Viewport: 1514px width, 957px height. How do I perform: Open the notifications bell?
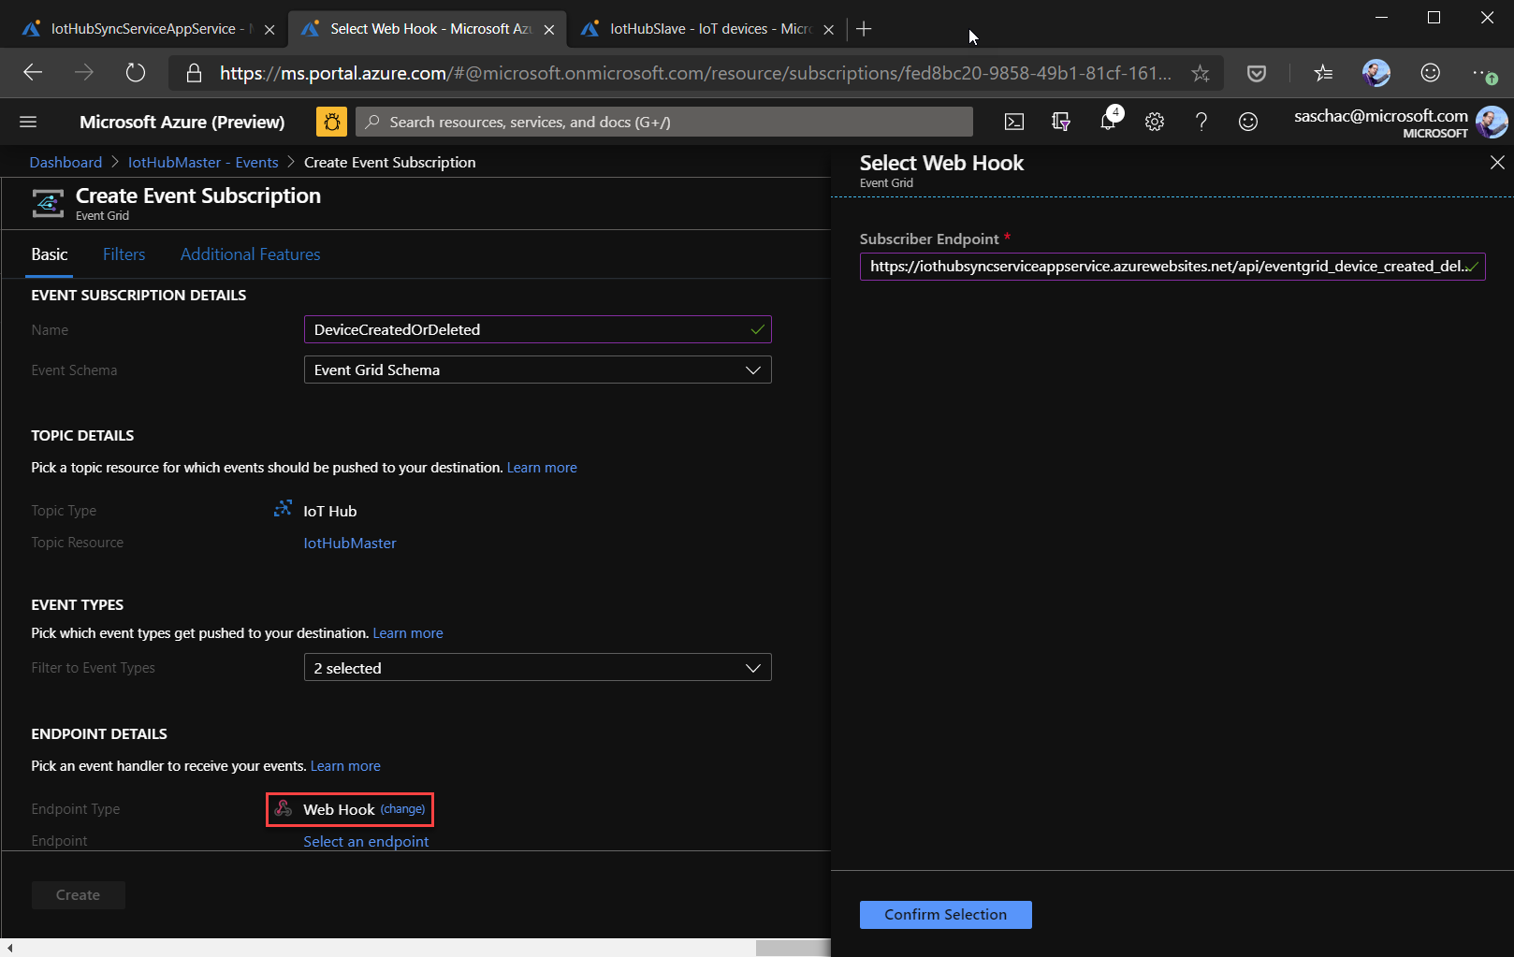(1108, 122)
